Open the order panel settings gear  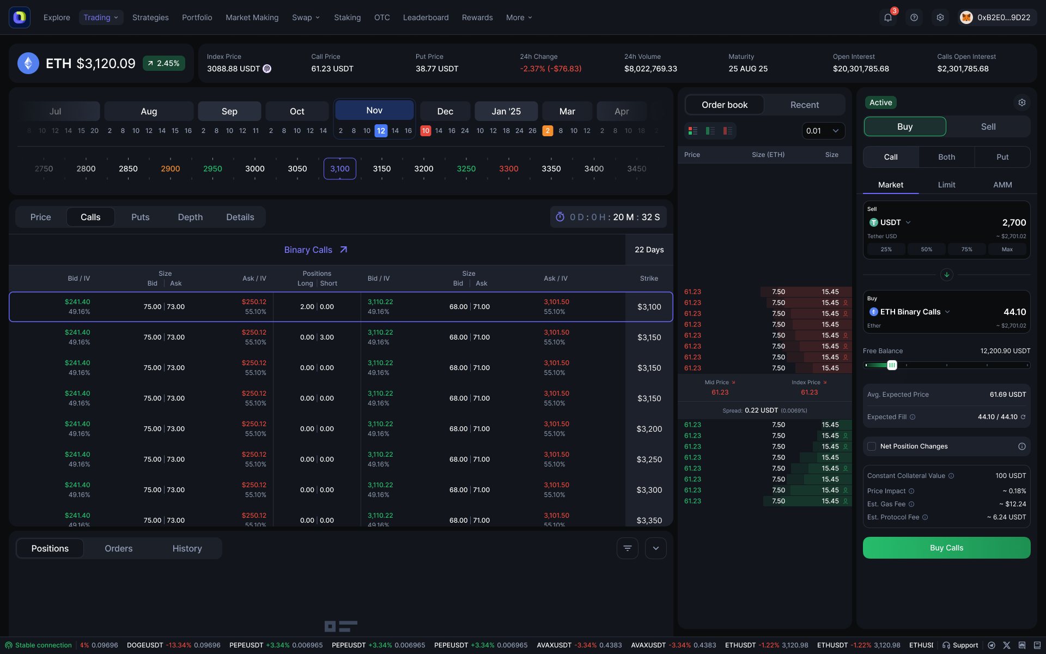pyautogui.click(x=1022, y=102)
